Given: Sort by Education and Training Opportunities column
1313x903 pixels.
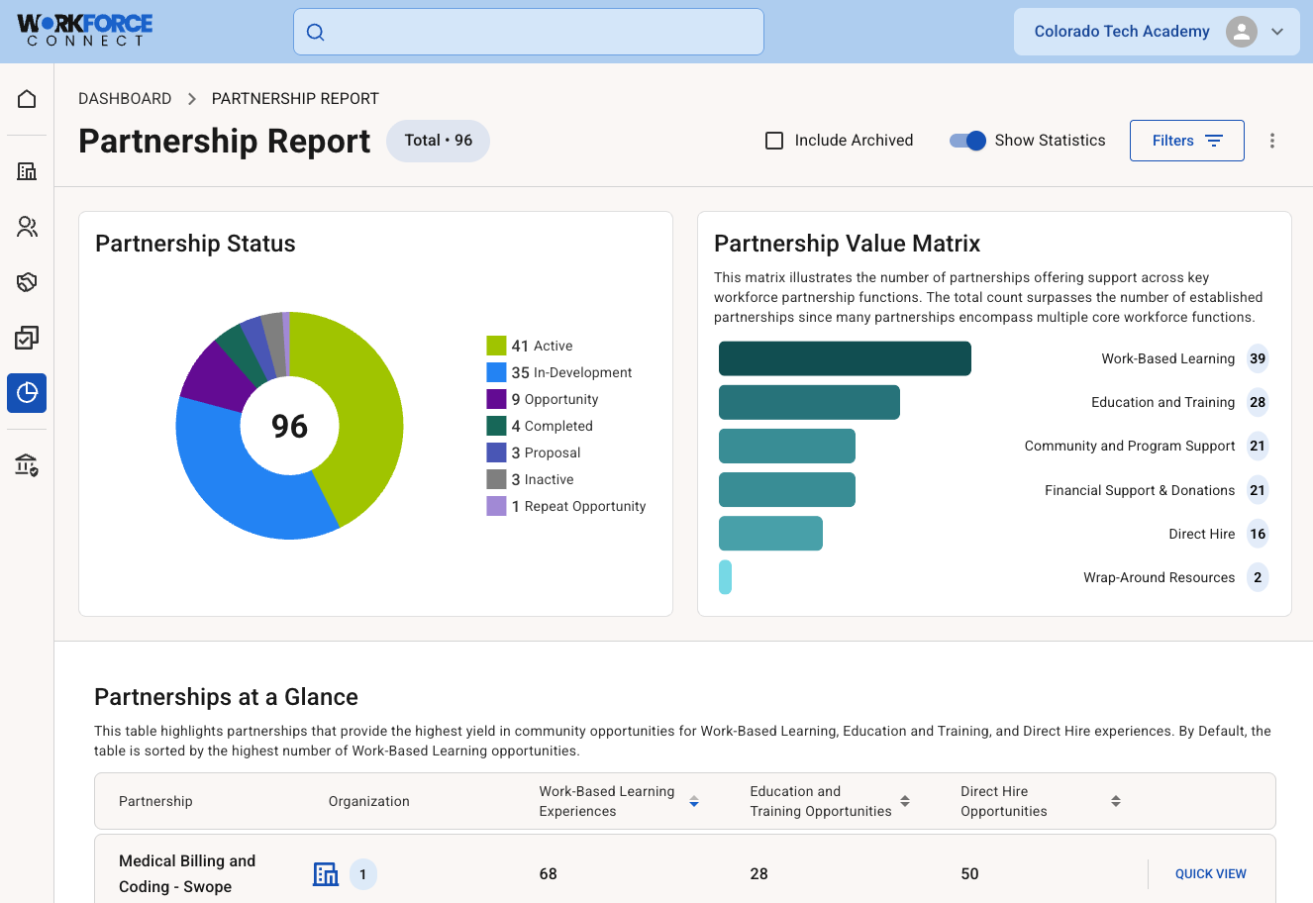Looking at the screenshot, I should pyautogui.click(x=905, y=801).
